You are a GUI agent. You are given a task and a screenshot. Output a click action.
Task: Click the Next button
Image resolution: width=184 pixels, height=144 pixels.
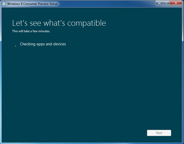pyautogui.click(x=159, y=133)
